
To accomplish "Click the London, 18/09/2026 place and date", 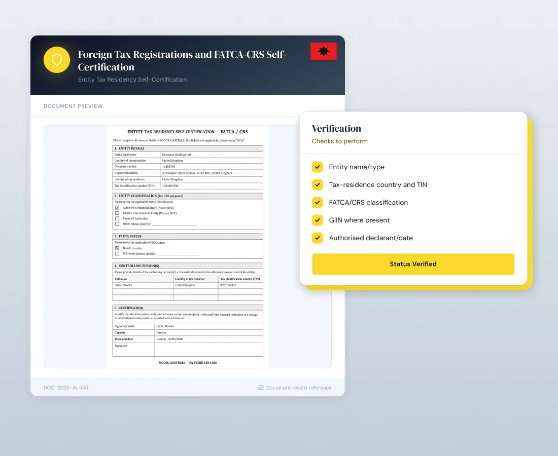I will (x=169, y=339).
